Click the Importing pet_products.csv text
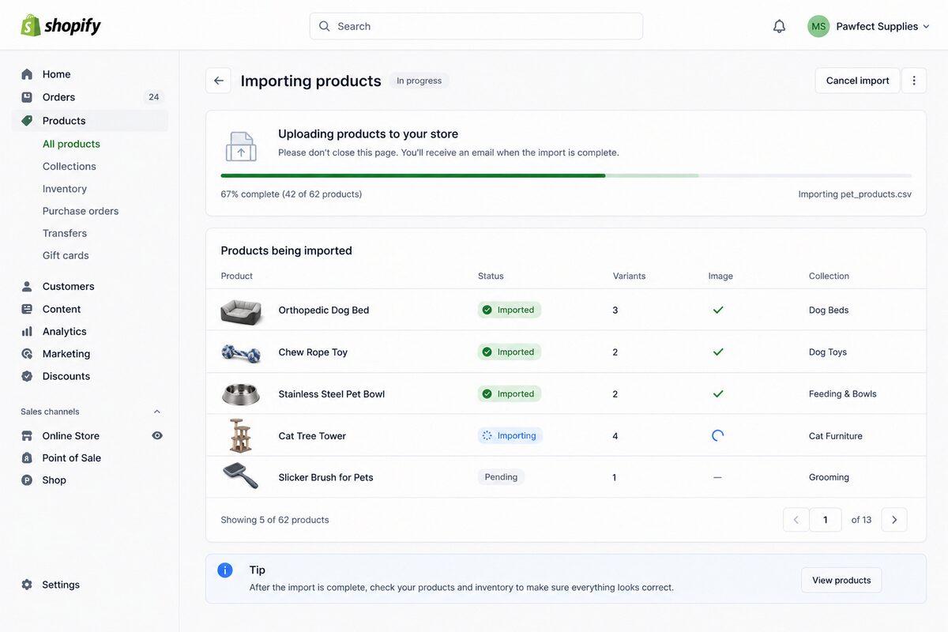Image resolution: width=948 pixels, height=632 pixels. 855,194
